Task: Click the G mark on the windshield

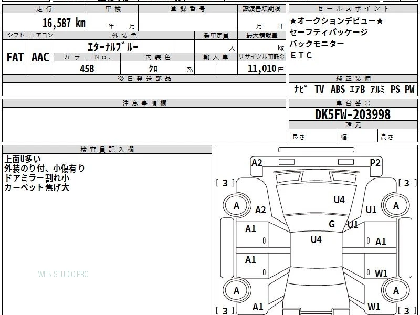Action: point(332,224)
